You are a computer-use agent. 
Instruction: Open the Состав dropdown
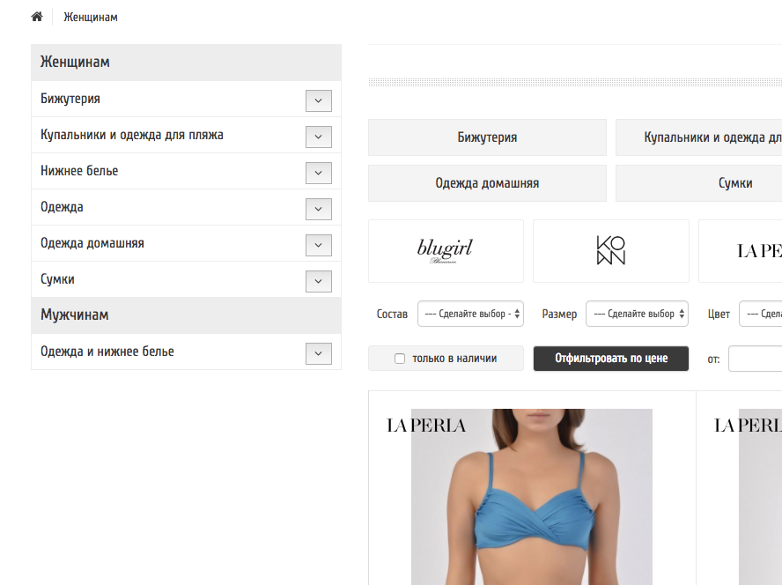tap(470, 314)
